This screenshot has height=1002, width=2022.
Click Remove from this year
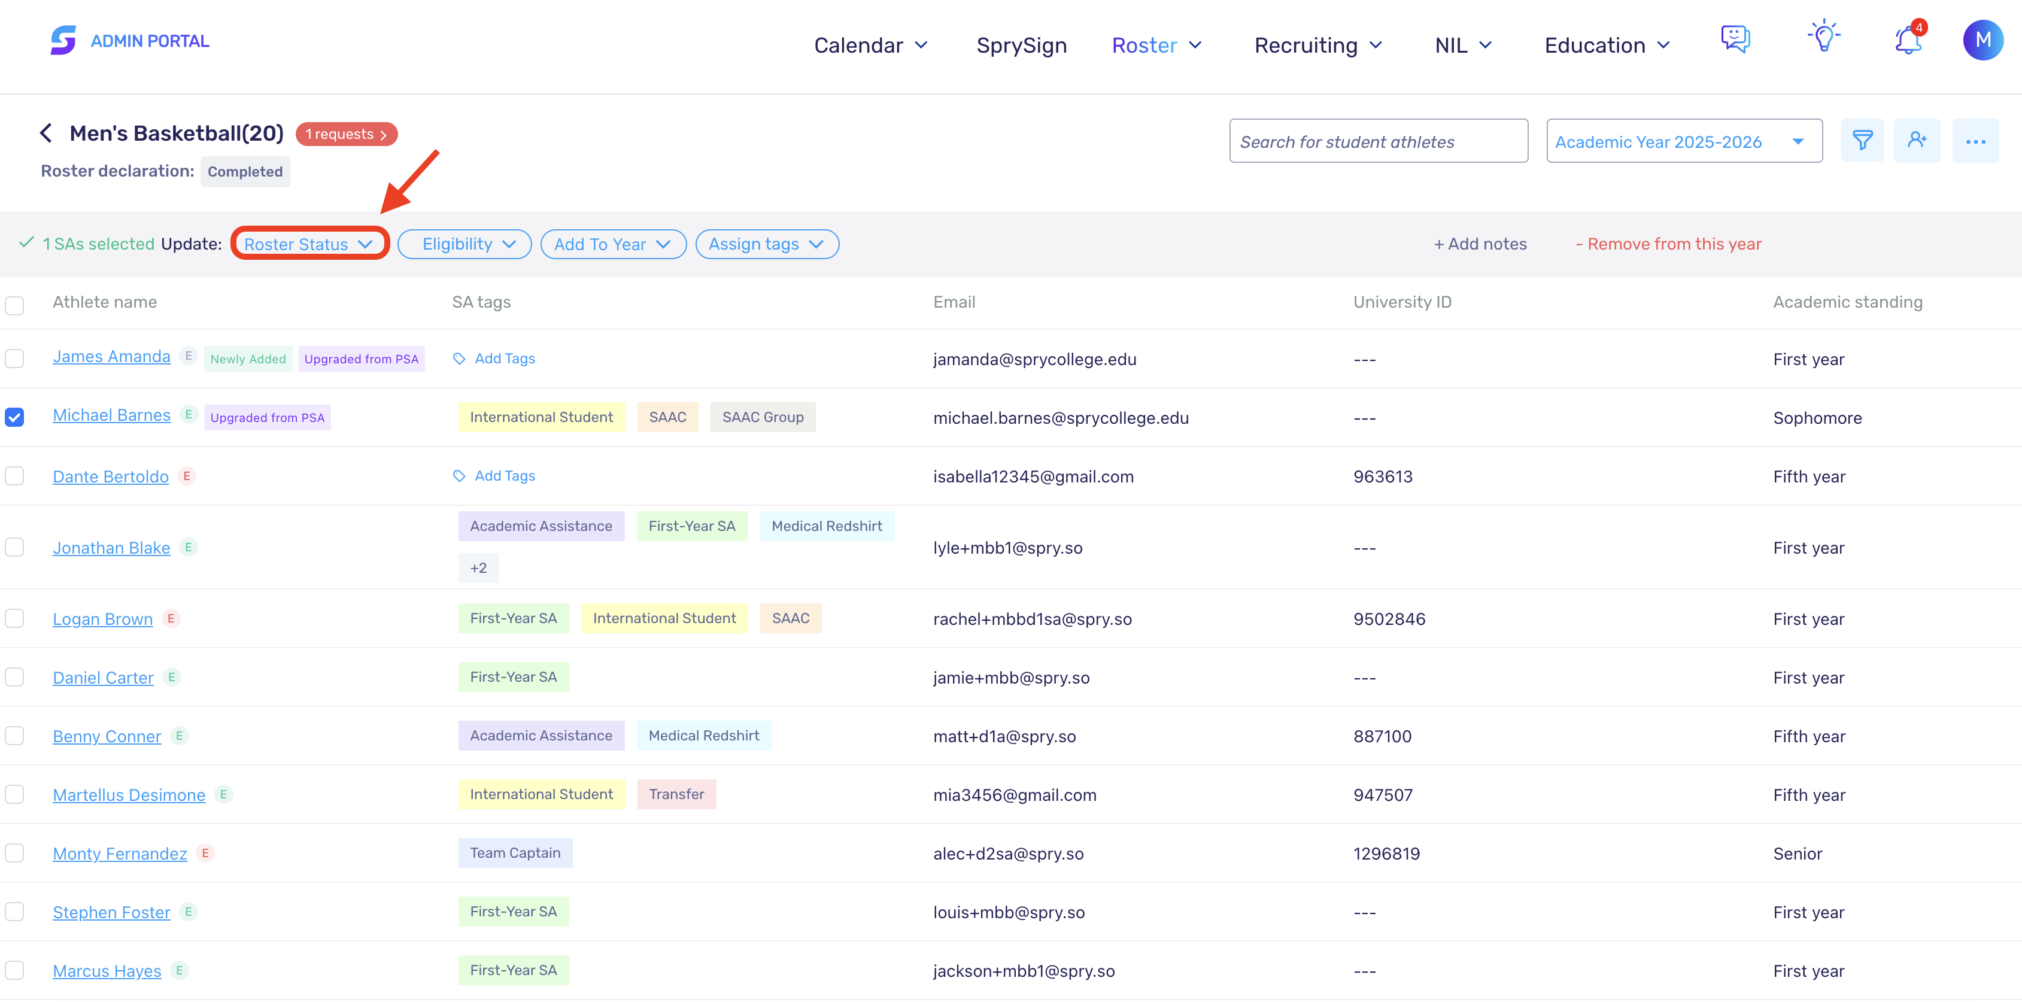(1669, 244)
